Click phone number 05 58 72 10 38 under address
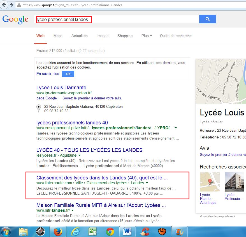The width and height of the screenshot is (246, 237). click(x=56, y=111)
